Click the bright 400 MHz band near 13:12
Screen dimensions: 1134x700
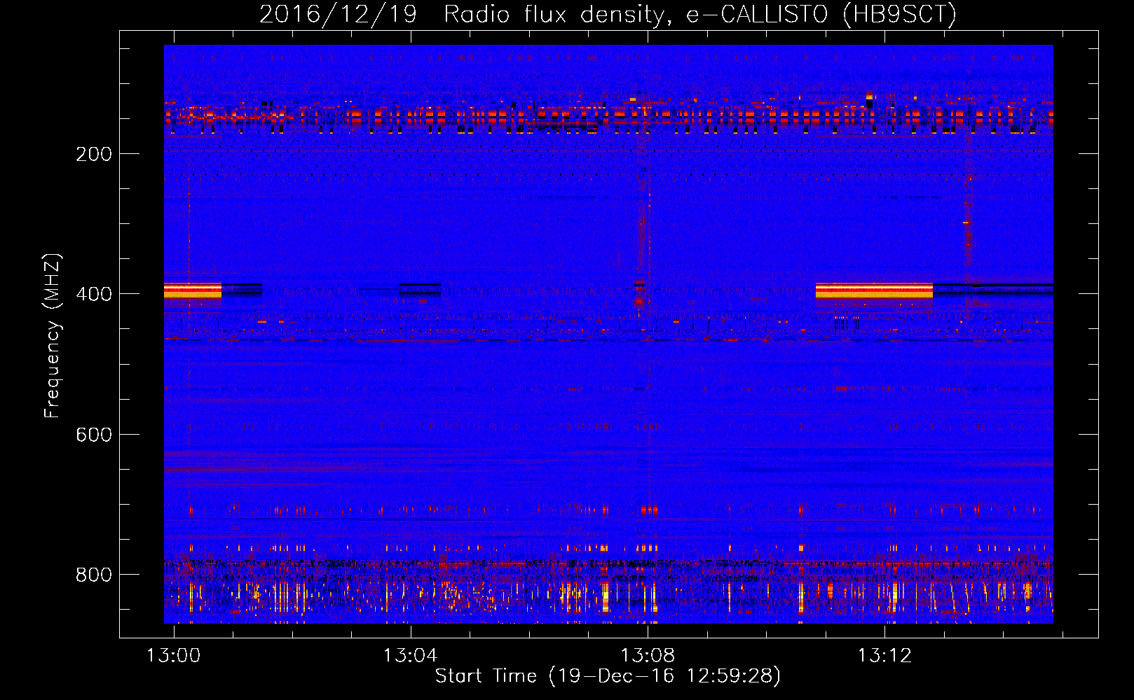click(x=874, y=290)
